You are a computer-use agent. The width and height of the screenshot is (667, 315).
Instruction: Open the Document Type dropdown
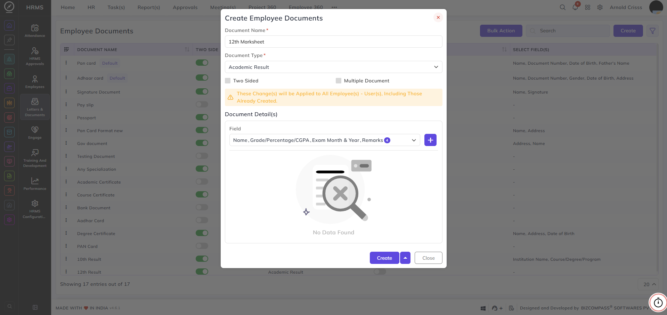click(334, 67)
